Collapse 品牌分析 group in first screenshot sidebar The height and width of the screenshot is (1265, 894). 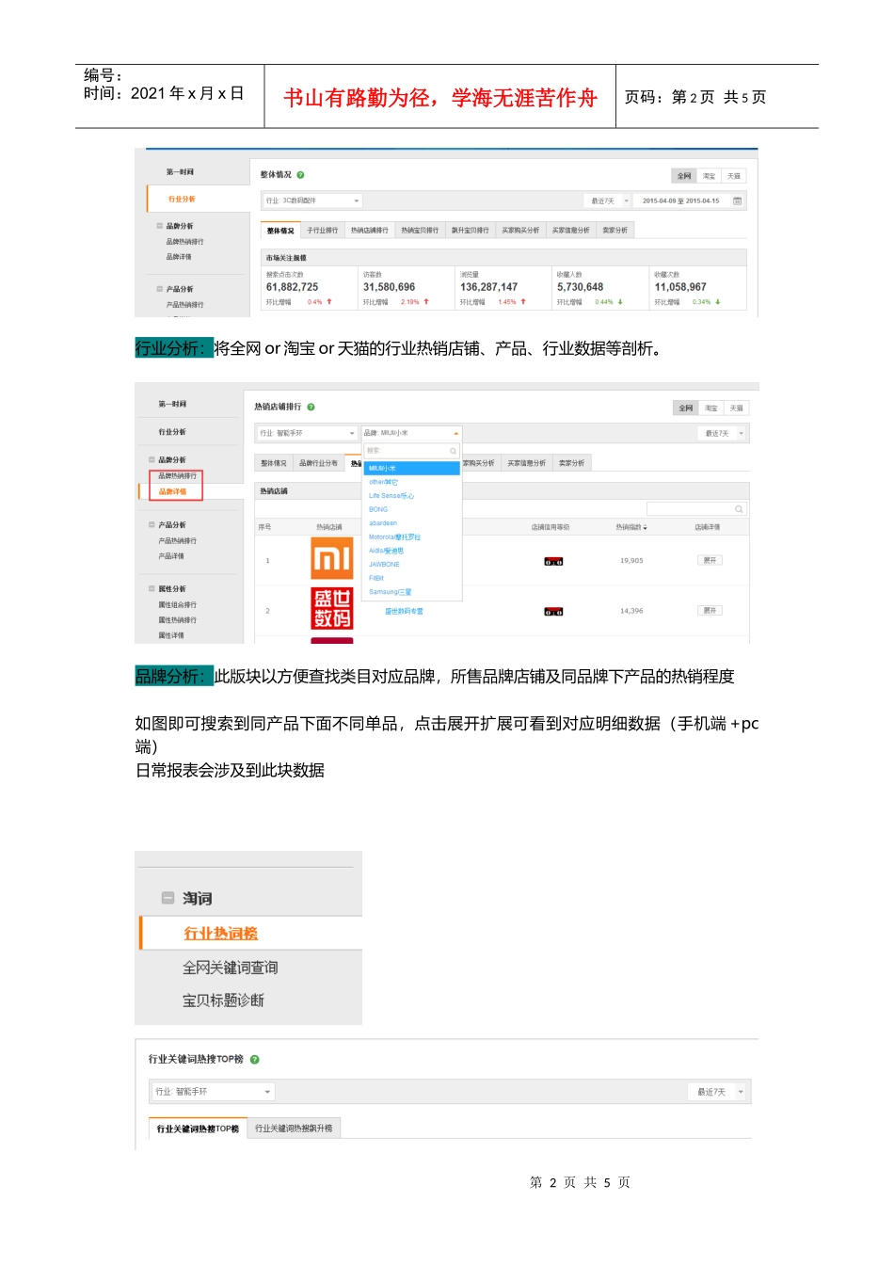pyautogui.click(x=160, y=226)
